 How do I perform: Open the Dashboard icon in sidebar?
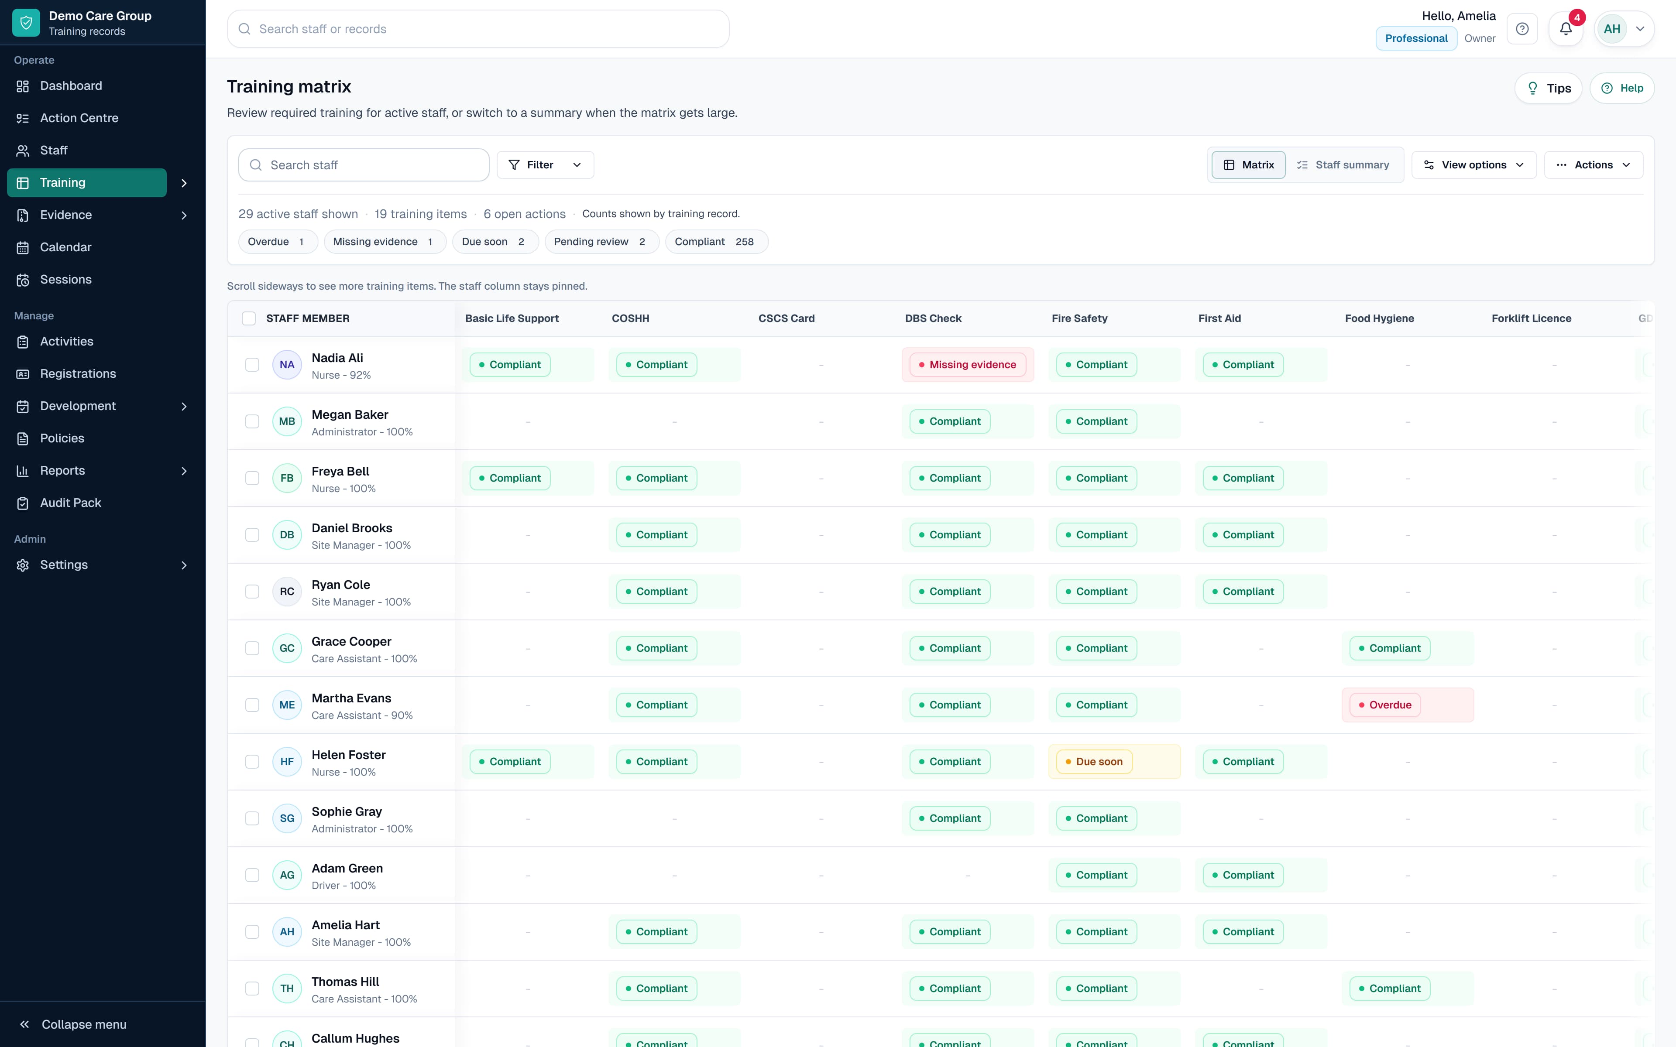[23, 86]
